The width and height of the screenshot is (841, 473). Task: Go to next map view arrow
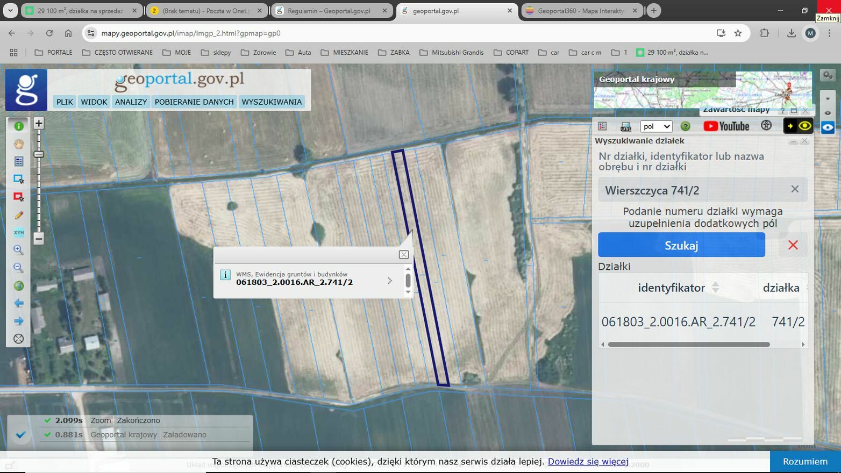(x=19, y=321)
